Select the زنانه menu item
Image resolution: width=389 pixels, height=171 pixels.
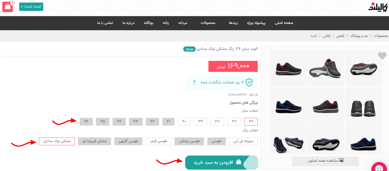pyautogui.click(x=166, y=23)
